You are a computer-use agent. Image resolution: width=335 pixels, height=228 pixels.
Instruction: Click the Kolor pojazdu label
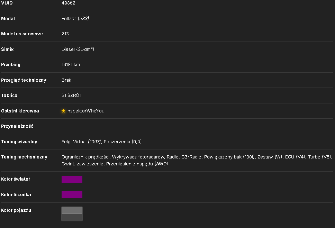[x=16, y=210]
